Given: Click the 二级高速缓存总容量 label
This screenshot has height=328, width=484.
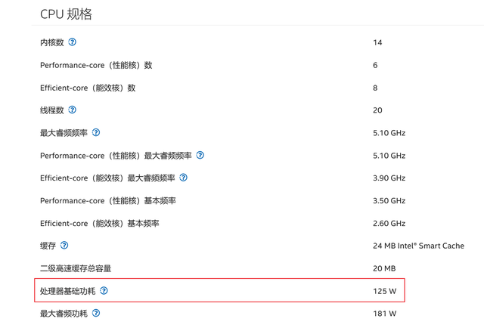Looking at the screenshot, I should 81,268.
